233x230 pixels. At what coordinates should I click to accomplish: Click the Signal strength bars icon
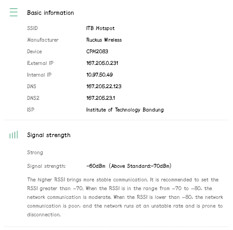14,135
